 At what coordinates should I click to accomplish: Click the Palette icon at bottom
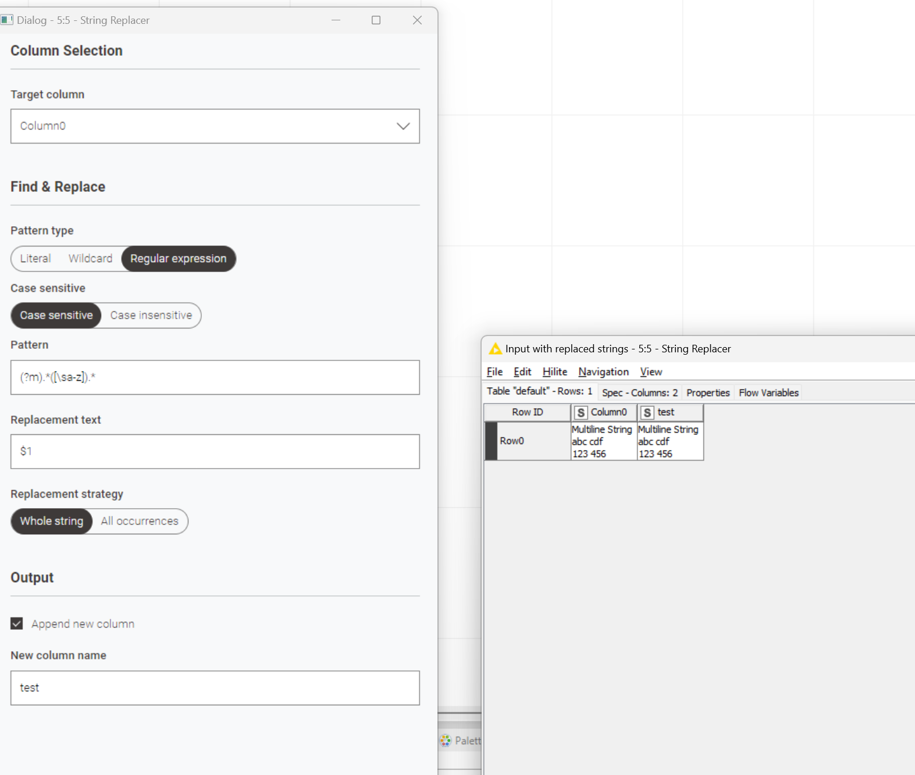pyautogui.click(x=446, y=740)
